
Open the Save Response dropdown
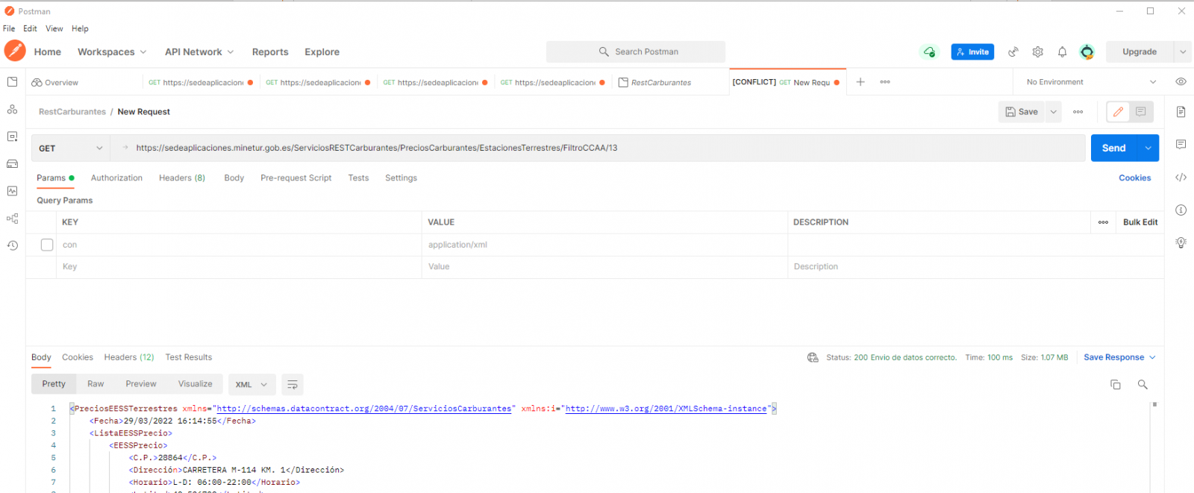point(1119,358)
